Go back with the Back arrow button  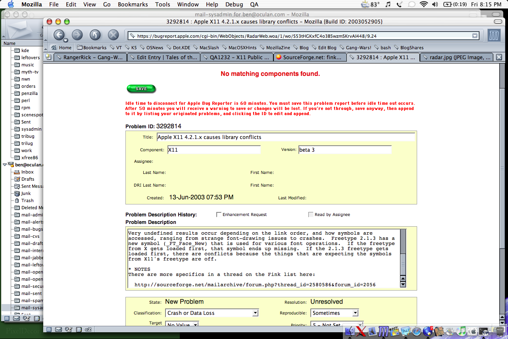(x=59, y=35)
